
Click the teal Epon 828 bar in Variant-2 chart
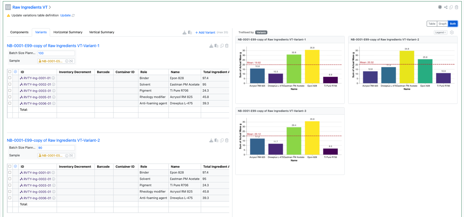[425, 71]
